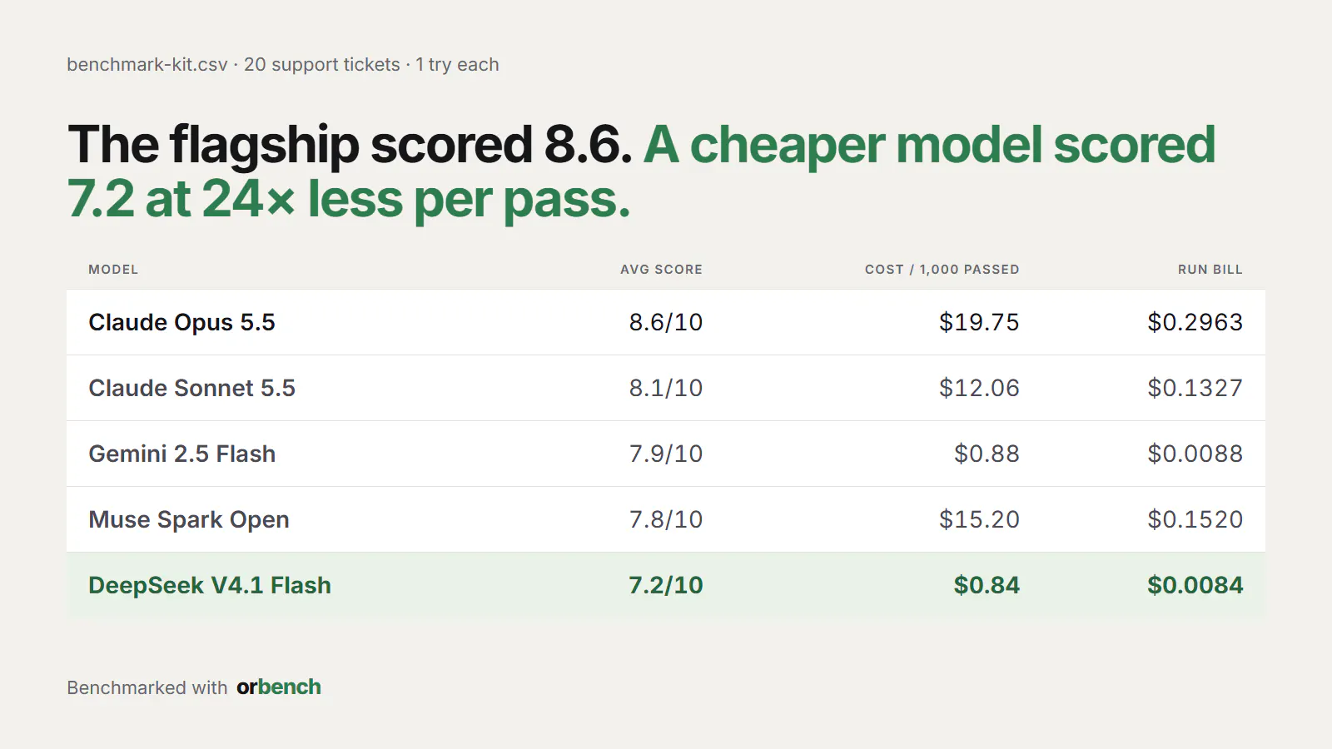Click the $0.0084 run bill value
Screen dimensions: 1332x749
[1195, 585]
